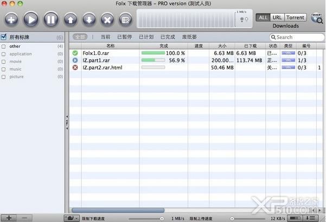Screen dimensions: 326x222
Task: Focus the Search field
Action: pyautogui.click(x=297, y=37)
